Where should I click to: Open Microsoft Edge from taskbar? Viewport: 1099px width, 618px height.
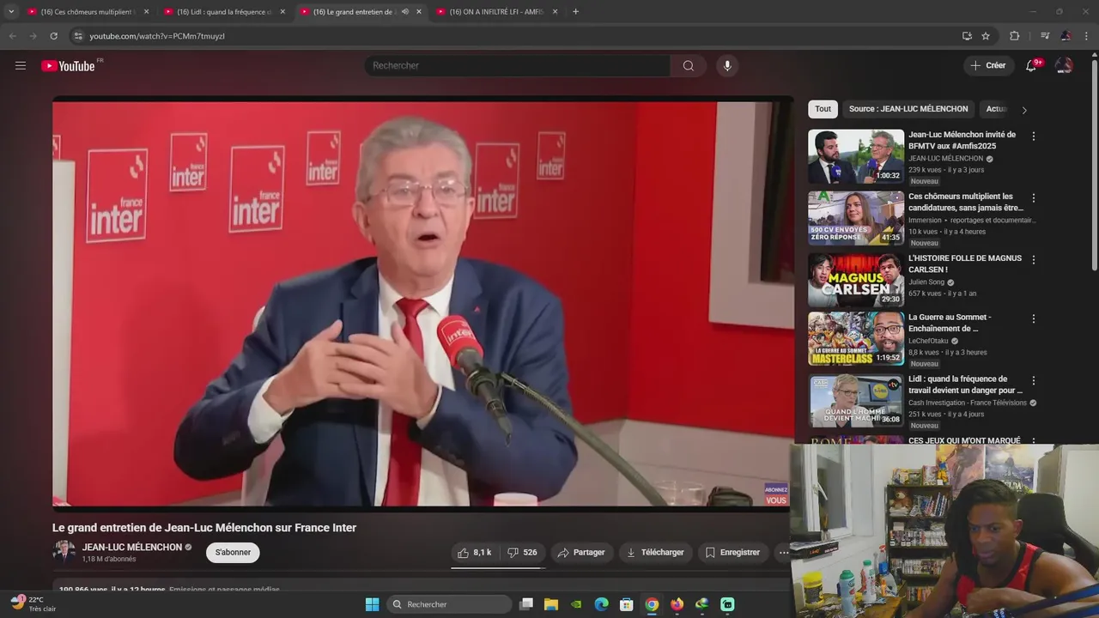coord(601,604)
